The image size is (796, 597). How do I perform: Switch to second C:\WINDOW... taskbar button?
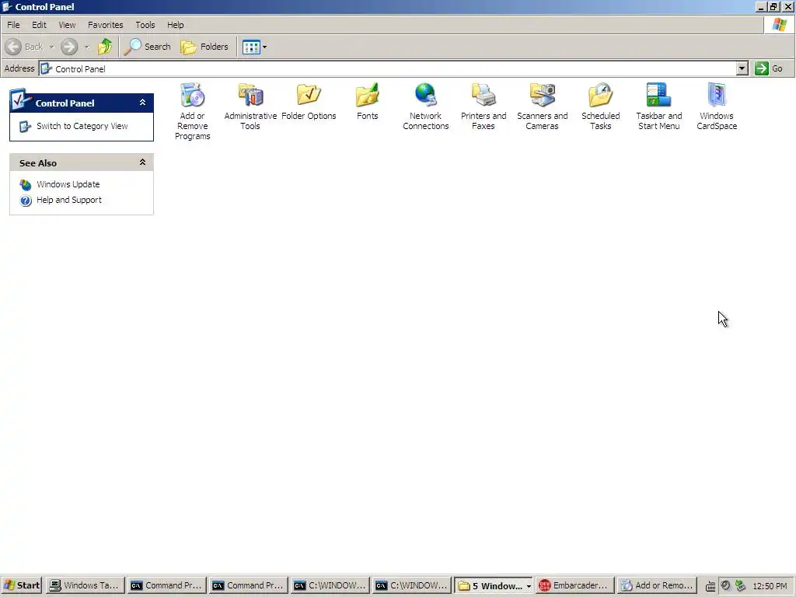411,585
